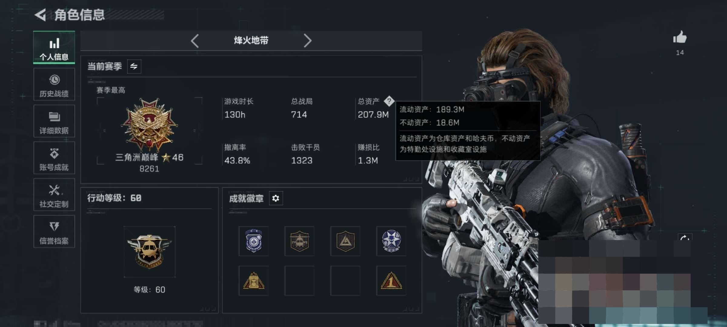Select the blue police shield achievement badge
This screenshot has height=327, width=727.
coord(254,241)
